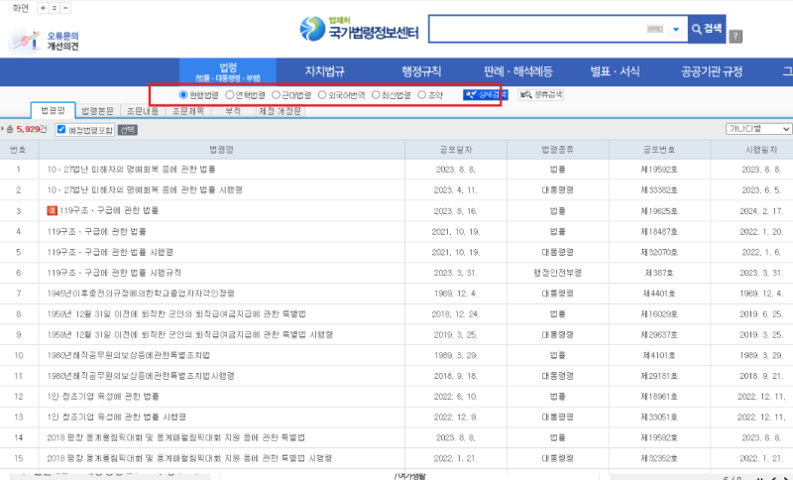Open the 오류문의 개선의견 feedback link
This screenshot has height=480, width=793.
pos(45,41)
